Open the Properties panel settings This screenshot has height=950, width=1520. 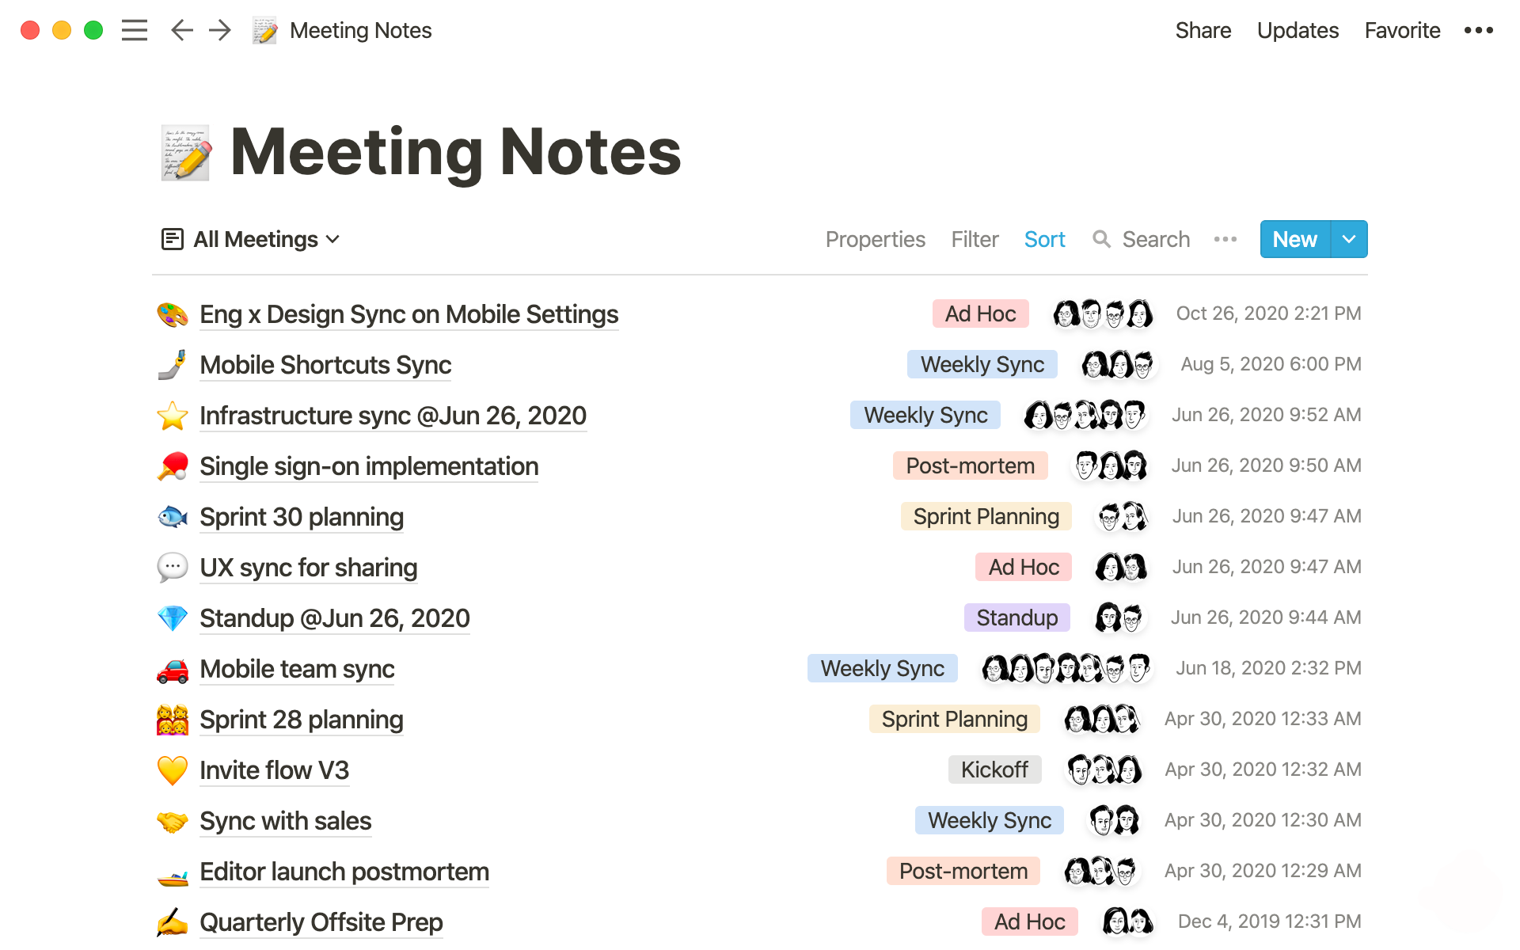coord(874,238)
